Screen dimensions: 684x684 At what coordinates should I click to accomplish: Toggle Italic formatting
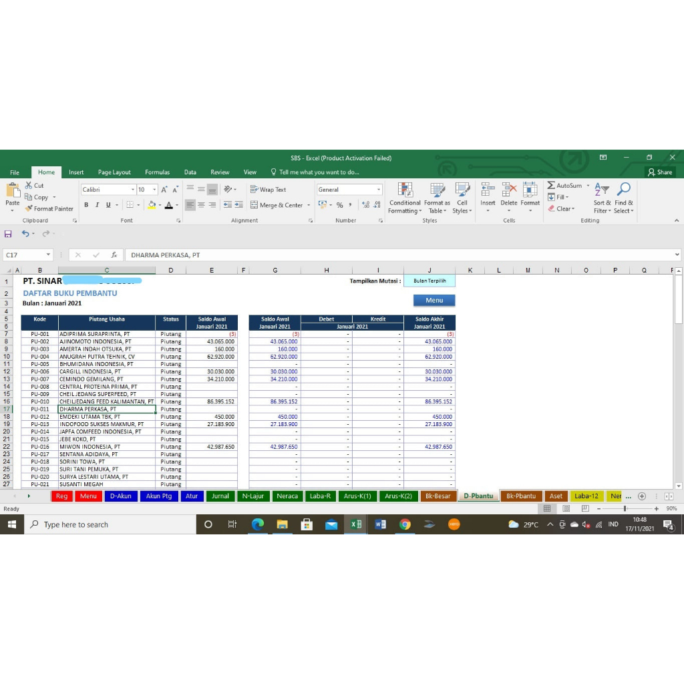point(97,205)
